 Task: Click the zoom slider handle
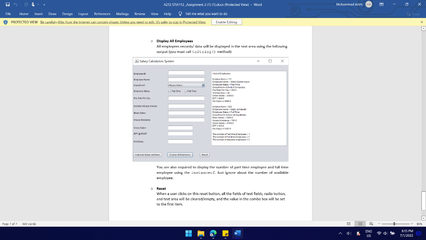click(x=394, y=224)
